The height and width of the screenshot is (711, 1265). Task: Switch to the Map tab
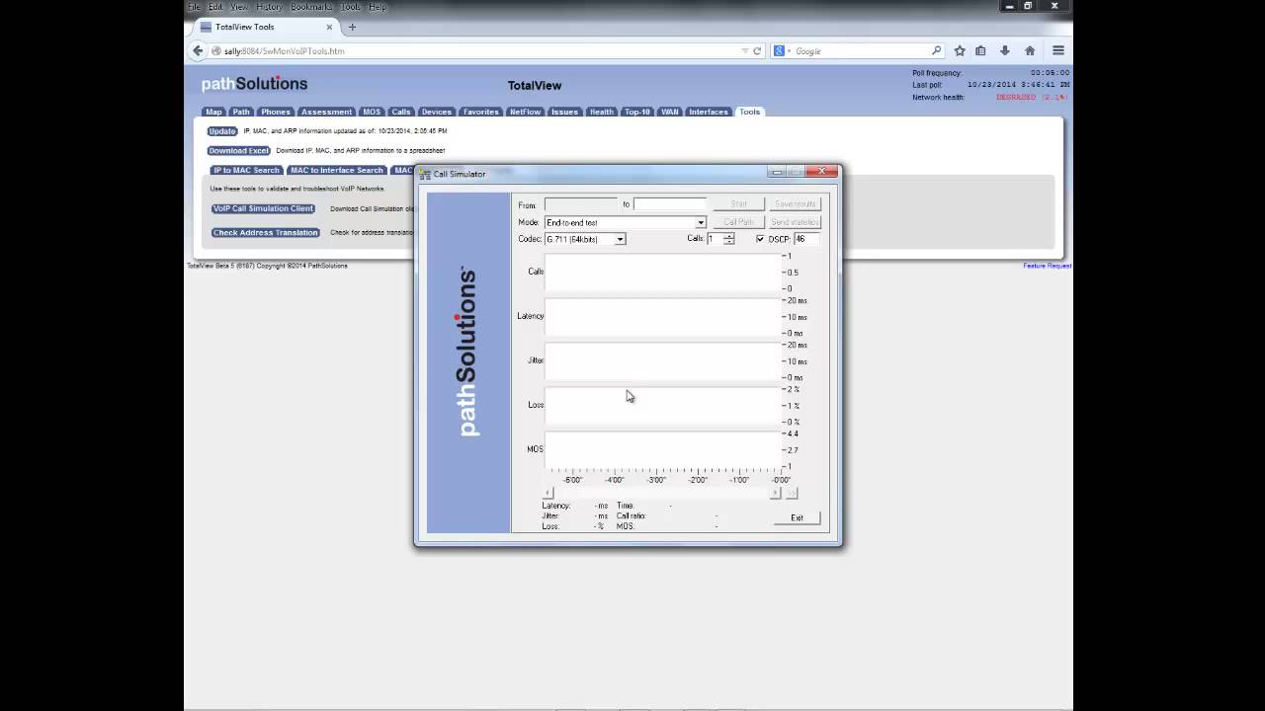click(213, 112)
